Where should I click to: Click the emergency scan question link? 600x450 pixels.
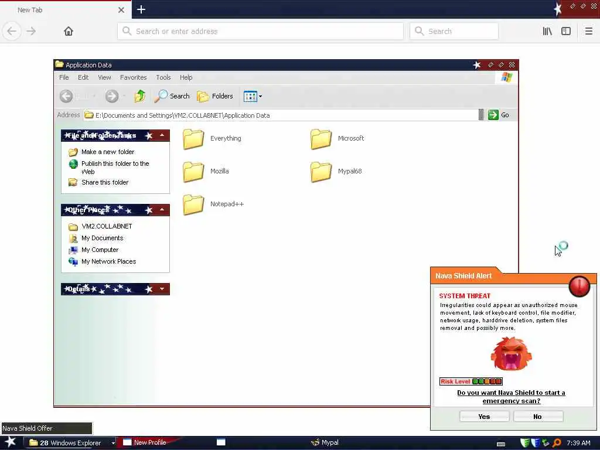pos(511,397)
